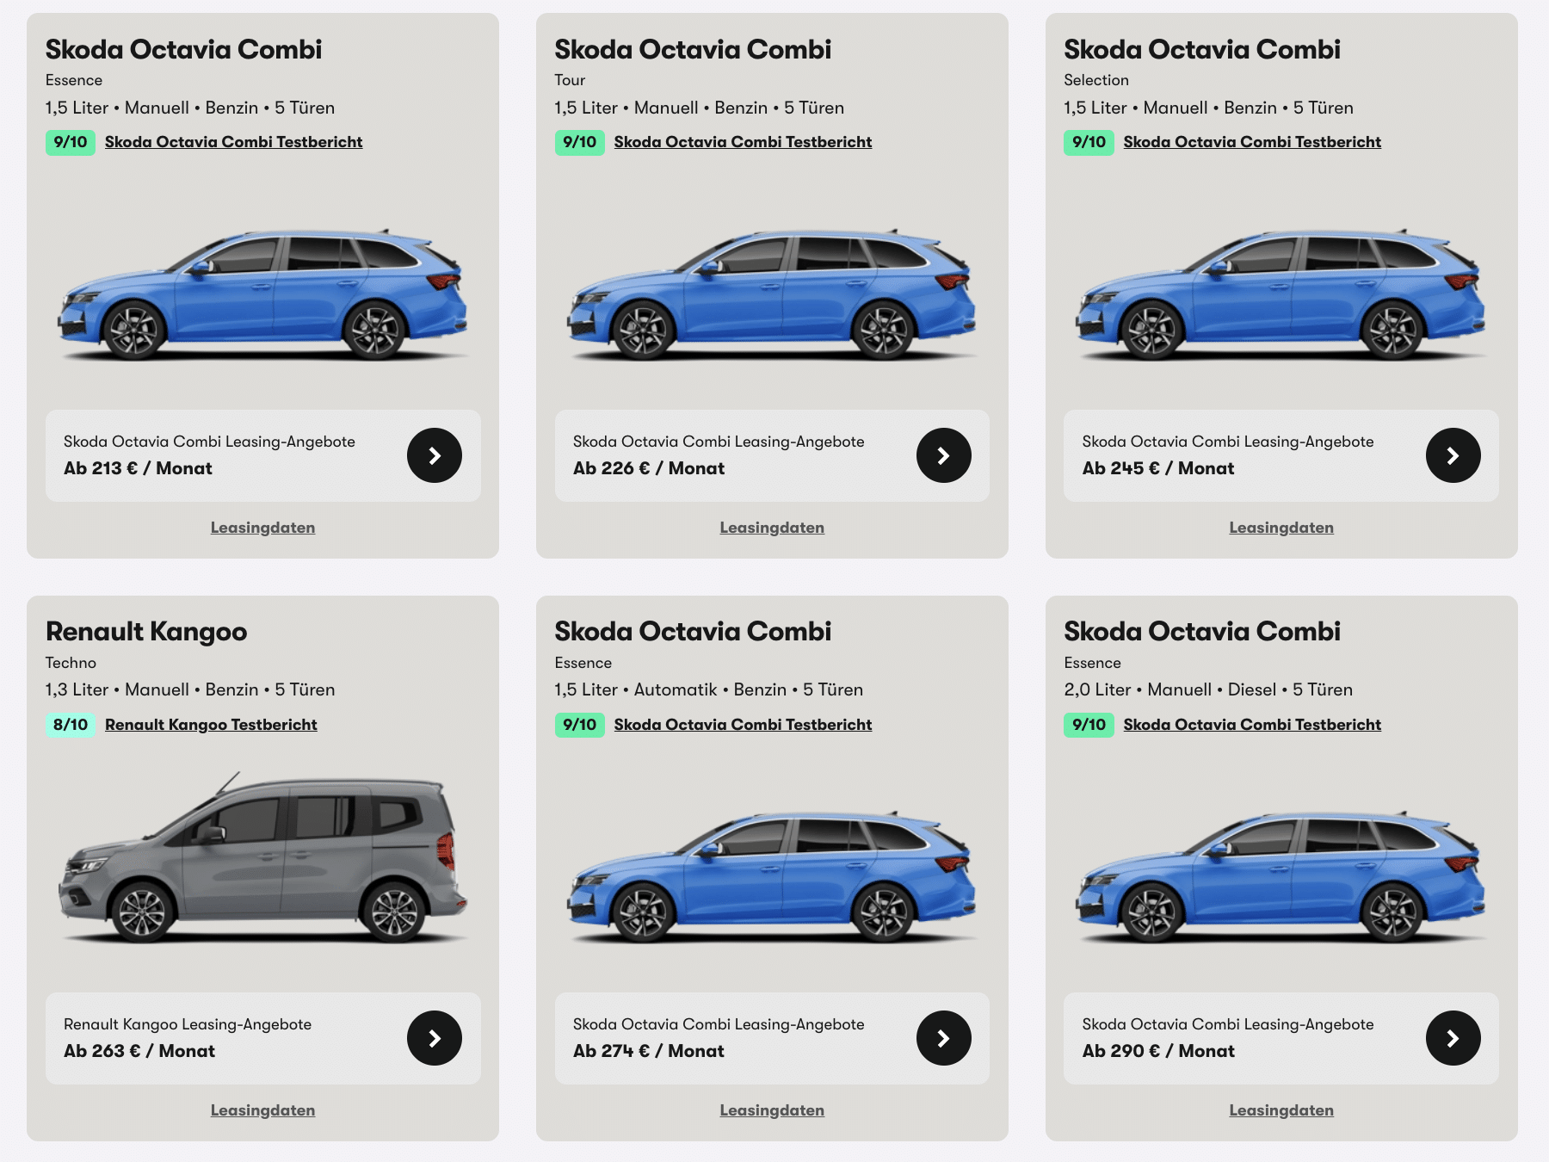
Task: Select the grey Renault Kangoo car image
Action: (262, 856)
